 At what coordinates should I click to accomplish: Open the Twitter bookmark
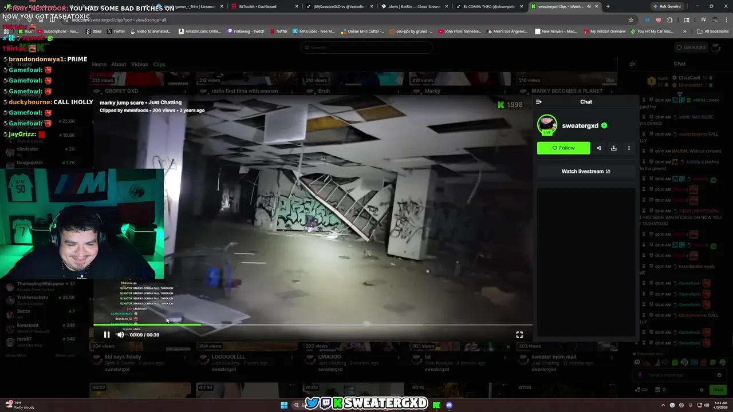pyautogui.click(x=116, y=31)
